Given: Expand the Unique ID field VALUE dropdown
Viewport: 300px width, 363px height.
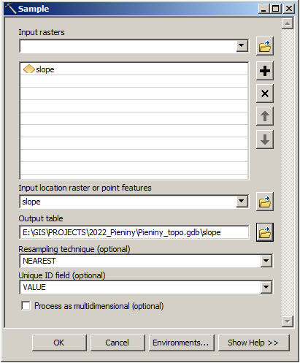Looking at the screenshot, I should [x=266, y=287].
